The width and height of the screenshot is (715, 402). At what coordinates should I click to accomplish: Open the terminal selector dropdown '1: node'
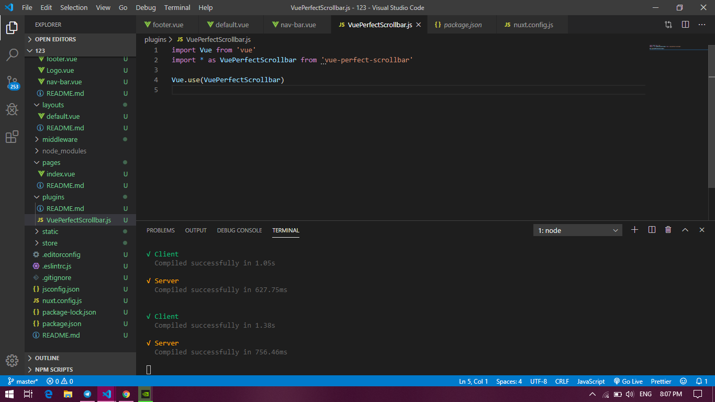[x=578, y=230]
